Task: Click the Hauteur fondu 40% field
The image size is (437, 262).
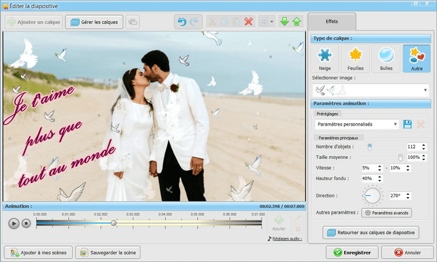Action: [369, 178]
